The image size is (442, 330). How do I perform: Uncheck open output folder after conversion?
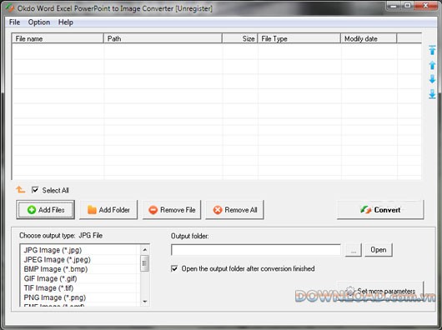(x=174, y=268)
